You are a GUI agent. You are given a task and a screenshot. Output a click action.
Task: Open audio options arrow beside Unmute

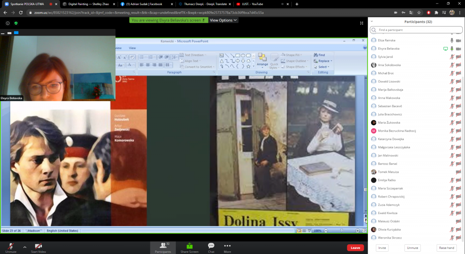click(x=25, y=247)
